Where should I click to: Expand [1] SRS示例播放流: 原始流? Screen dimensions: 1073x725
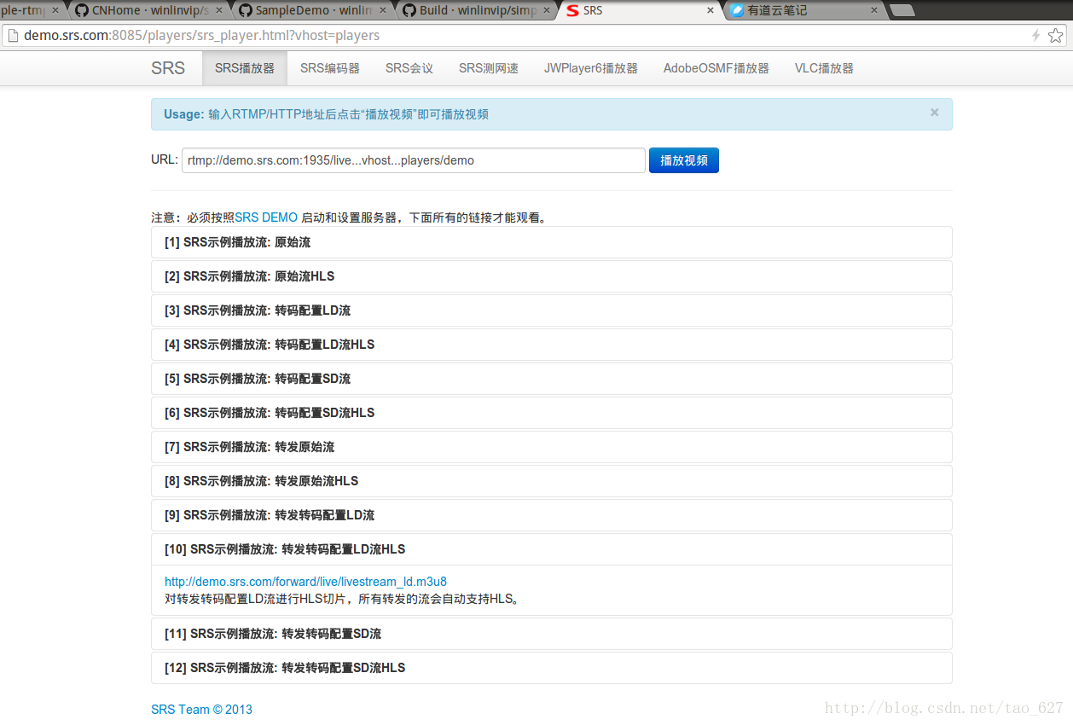552,242
